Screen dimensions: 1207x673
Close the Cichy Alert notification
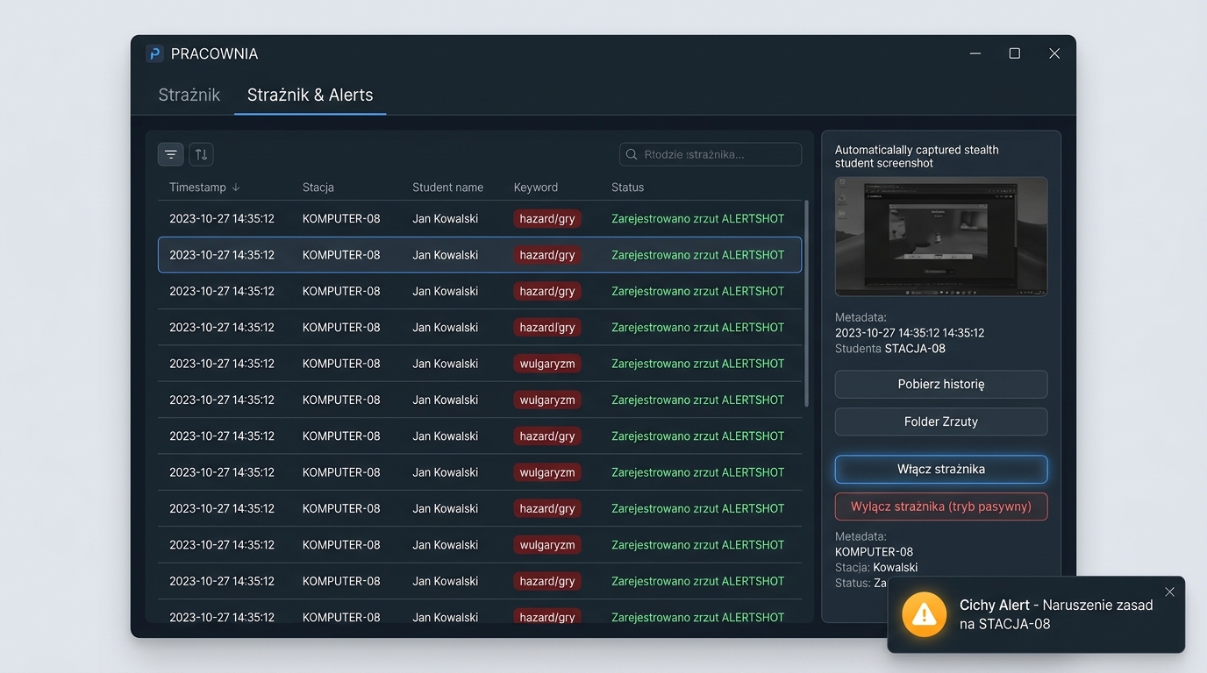click(1169, 592)
